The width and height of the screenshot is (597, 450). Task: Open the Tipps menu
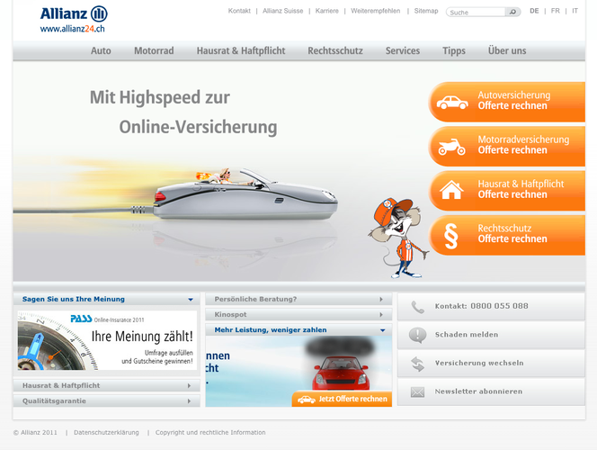(x=454, y=50)
